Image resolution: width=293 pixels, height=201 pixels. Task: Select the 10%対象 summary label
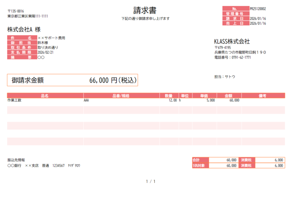pos(200,165)
